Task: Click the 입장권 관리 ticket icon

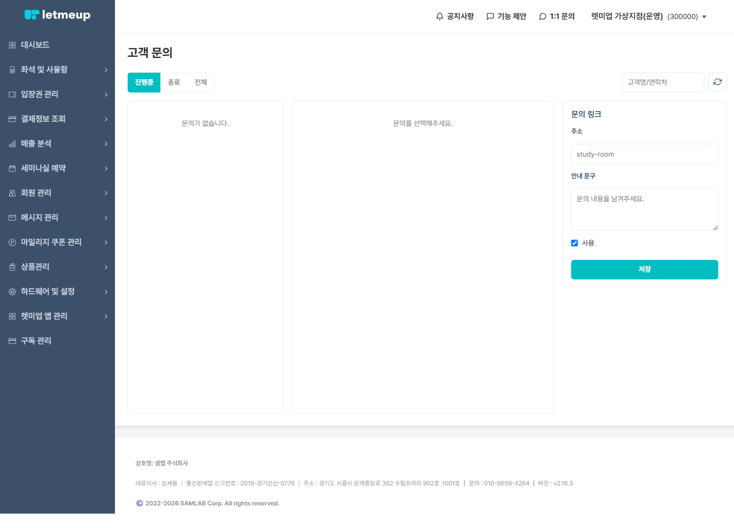Action: pyautogui.click(x=12, y=95)
